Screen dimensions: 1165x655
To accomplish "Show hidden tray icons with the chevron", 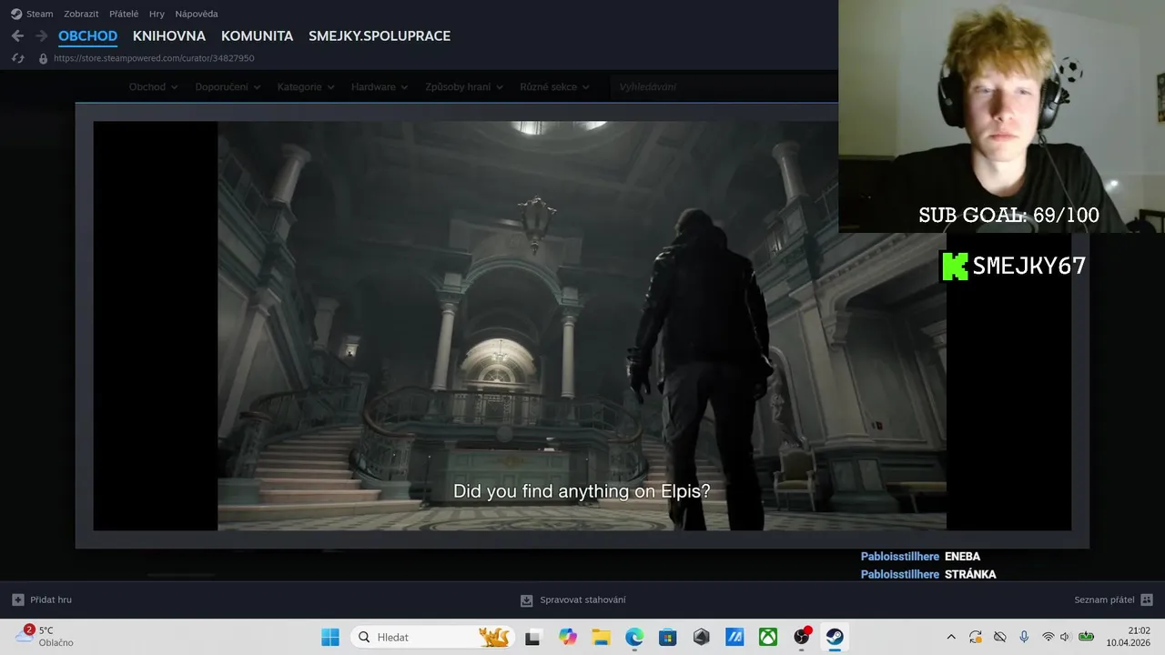I will pyautogui.click(x=951, y=637).
